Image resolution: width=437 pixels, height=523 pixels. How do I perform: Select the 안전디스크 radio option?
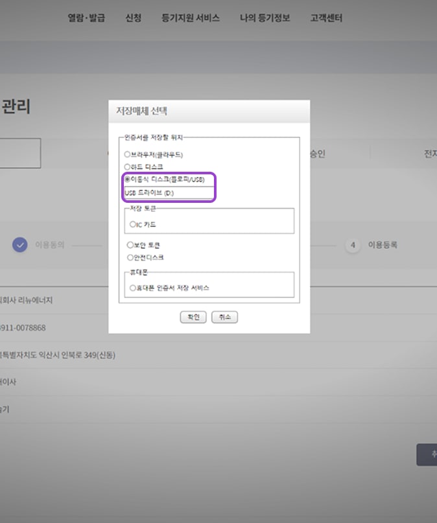tap(130, 257)
